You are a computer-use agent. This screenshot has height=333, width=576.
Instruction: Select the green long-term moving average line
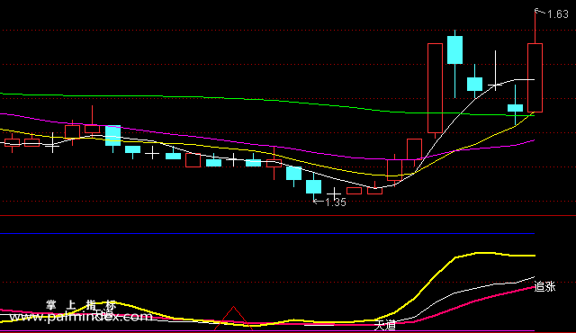click(257, 100)
